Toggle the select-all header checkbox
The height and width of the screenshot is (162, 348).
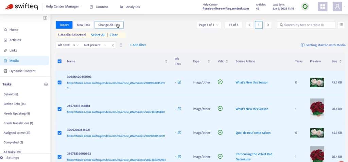click(59, 61)
